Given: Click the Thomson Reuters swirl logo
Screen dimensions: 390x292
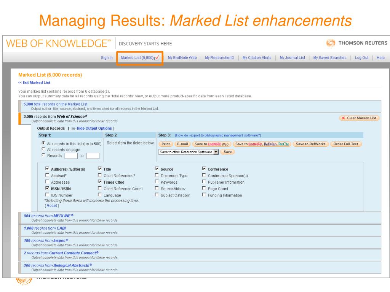Looking at the screenshot, I should [331, 43].
